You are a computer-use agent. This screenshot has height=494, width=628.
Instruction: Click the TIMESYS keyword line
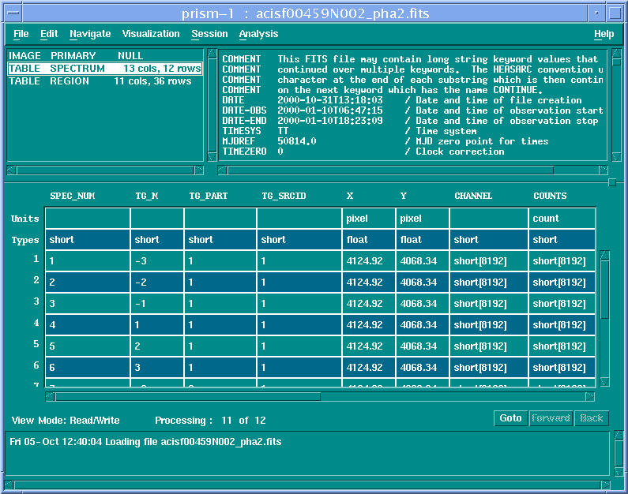[x=350, y=131]
